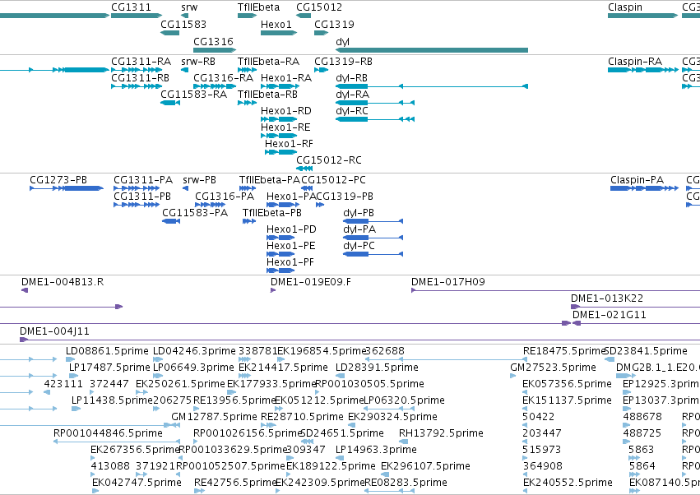Click transcript CG1311-RB

140,77
